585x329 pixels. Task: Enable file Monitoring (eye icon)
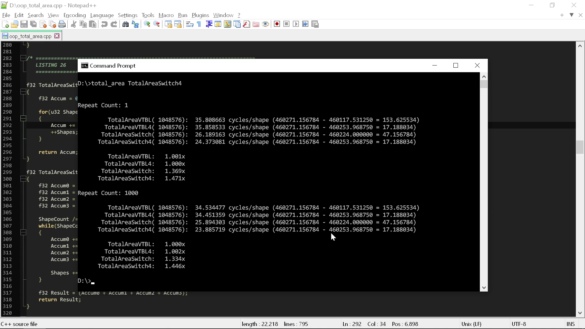click(x=265, y=24)
